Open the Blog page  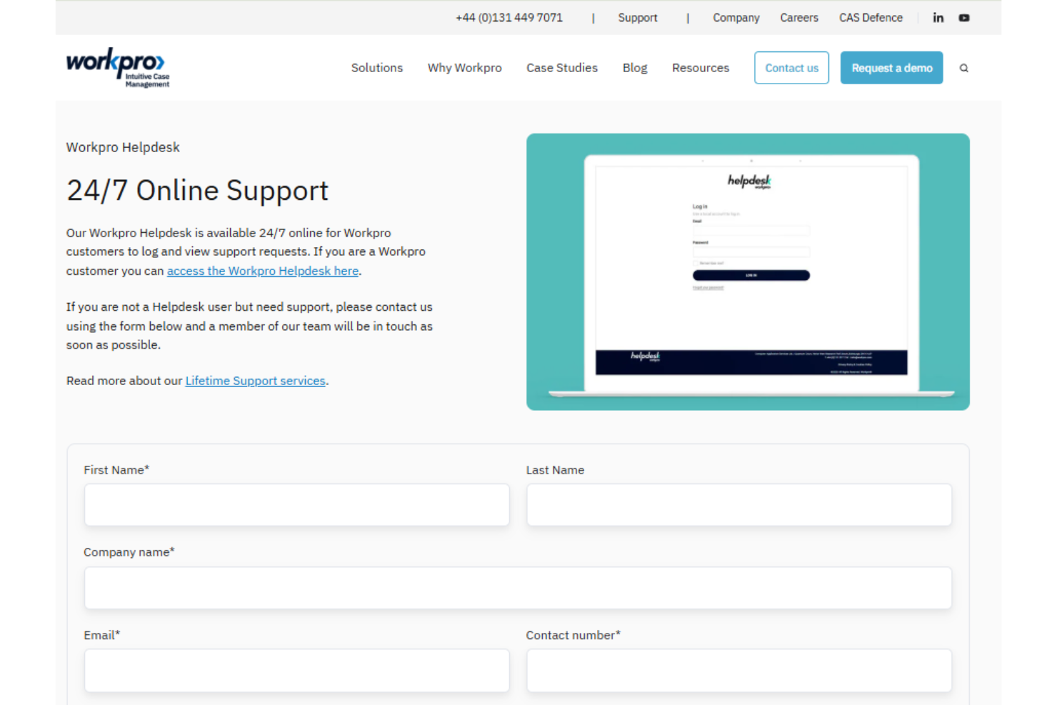coord(635,68)
